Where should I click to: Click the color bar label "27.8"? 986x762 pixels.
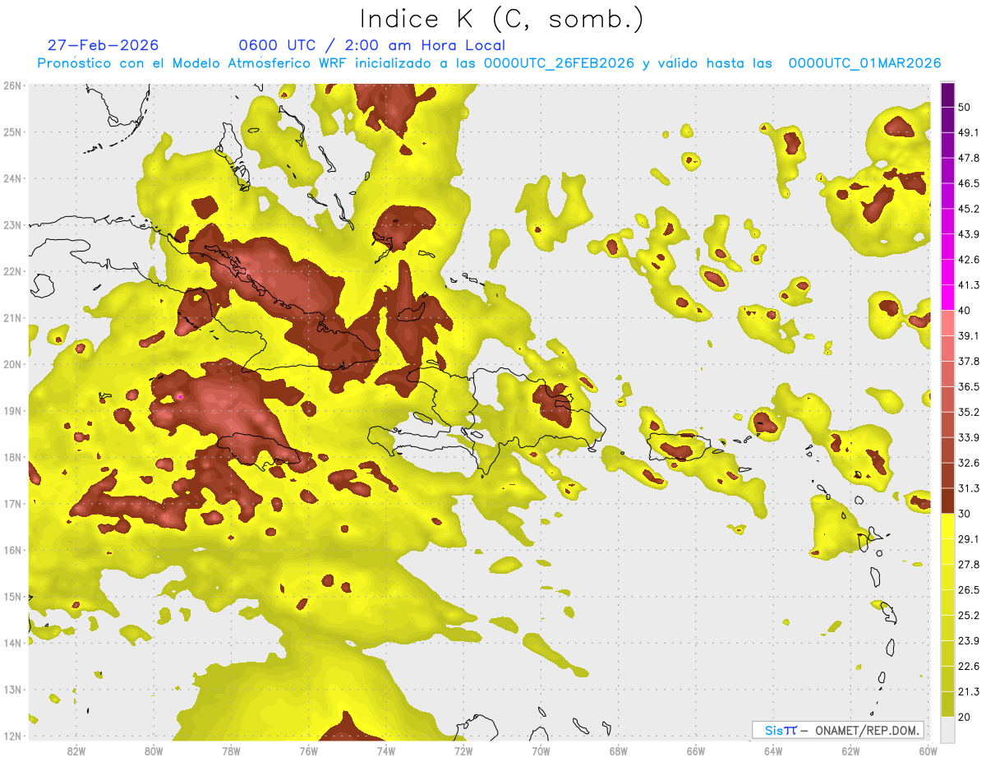coord(968,565)
